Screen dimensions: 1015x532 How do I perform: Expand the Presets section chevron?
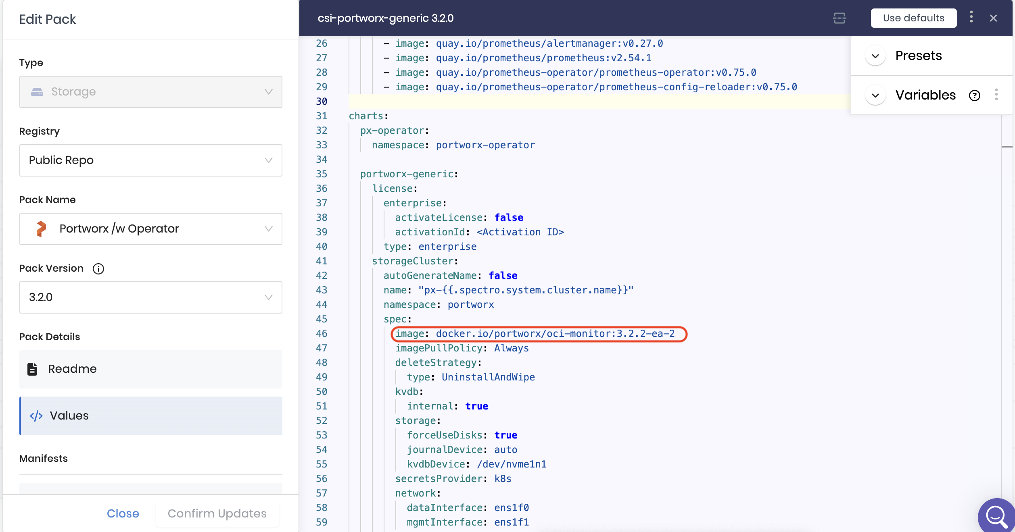(x=875, y=56)
